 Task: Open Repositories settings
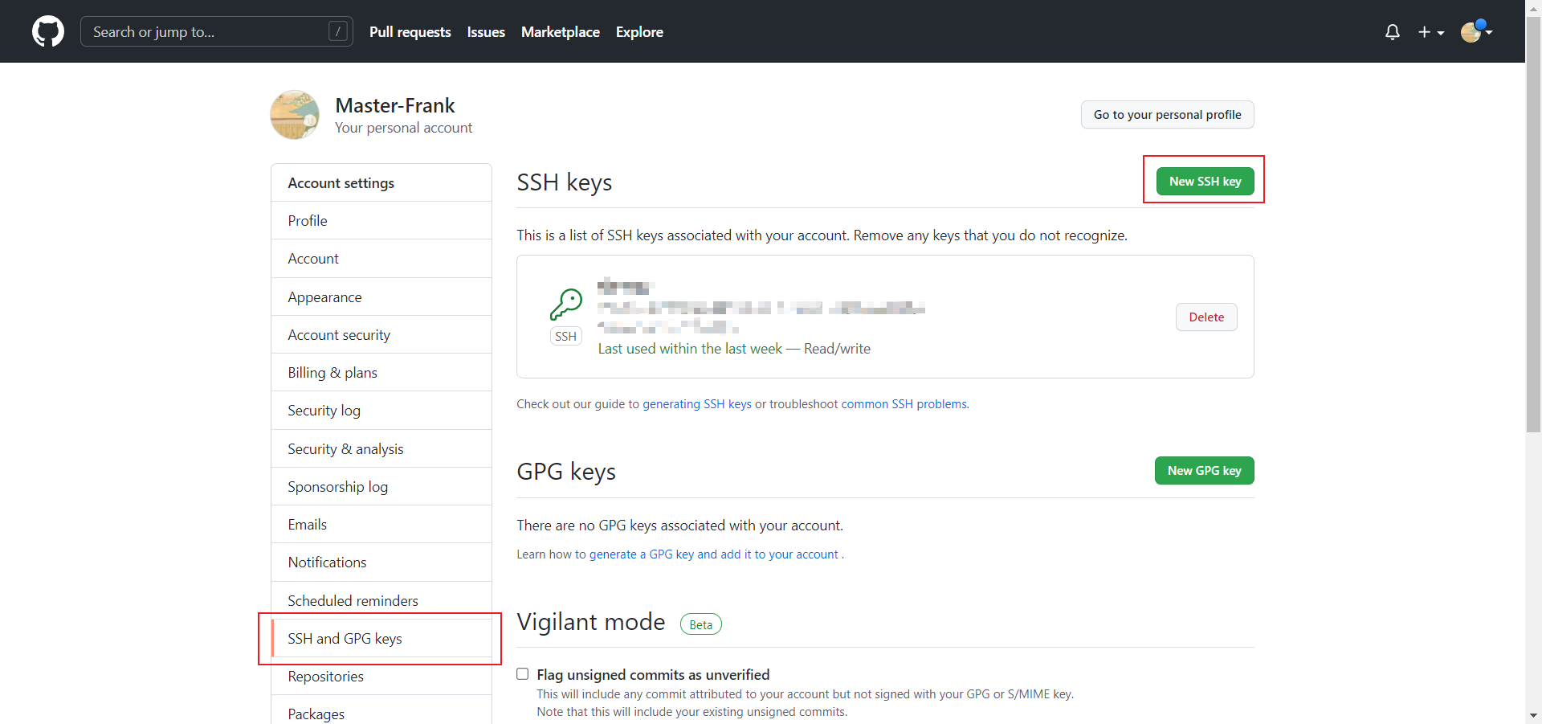pyautogui.click(x=381, y=676)
